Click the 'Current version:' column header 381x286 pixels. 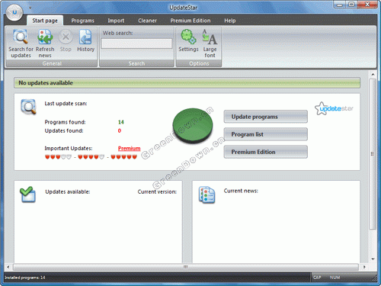(157, 191)
